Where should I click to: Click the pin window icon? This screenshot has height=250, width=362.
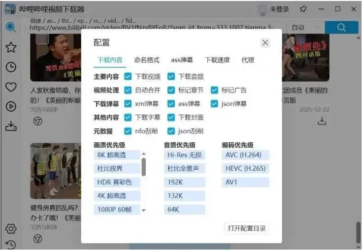(303, 9)
